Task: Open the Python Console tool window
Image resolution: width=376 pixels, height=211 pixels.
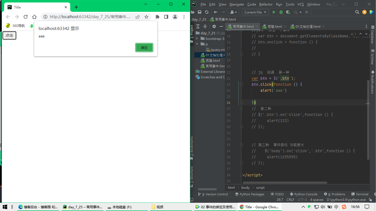Action: 303,194
